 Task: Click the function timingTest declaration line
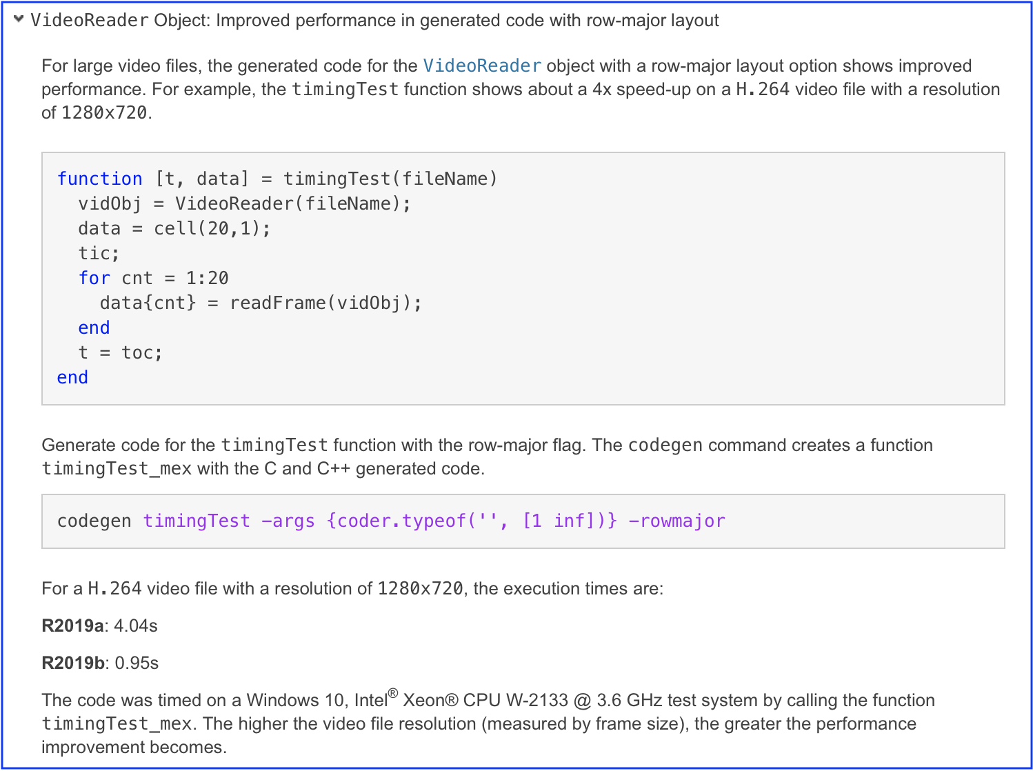click(x=277, y=179)
